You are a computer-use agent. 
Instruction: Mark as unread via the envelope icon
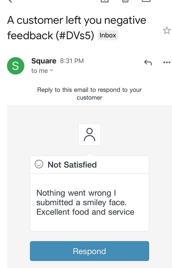point(146,1)
